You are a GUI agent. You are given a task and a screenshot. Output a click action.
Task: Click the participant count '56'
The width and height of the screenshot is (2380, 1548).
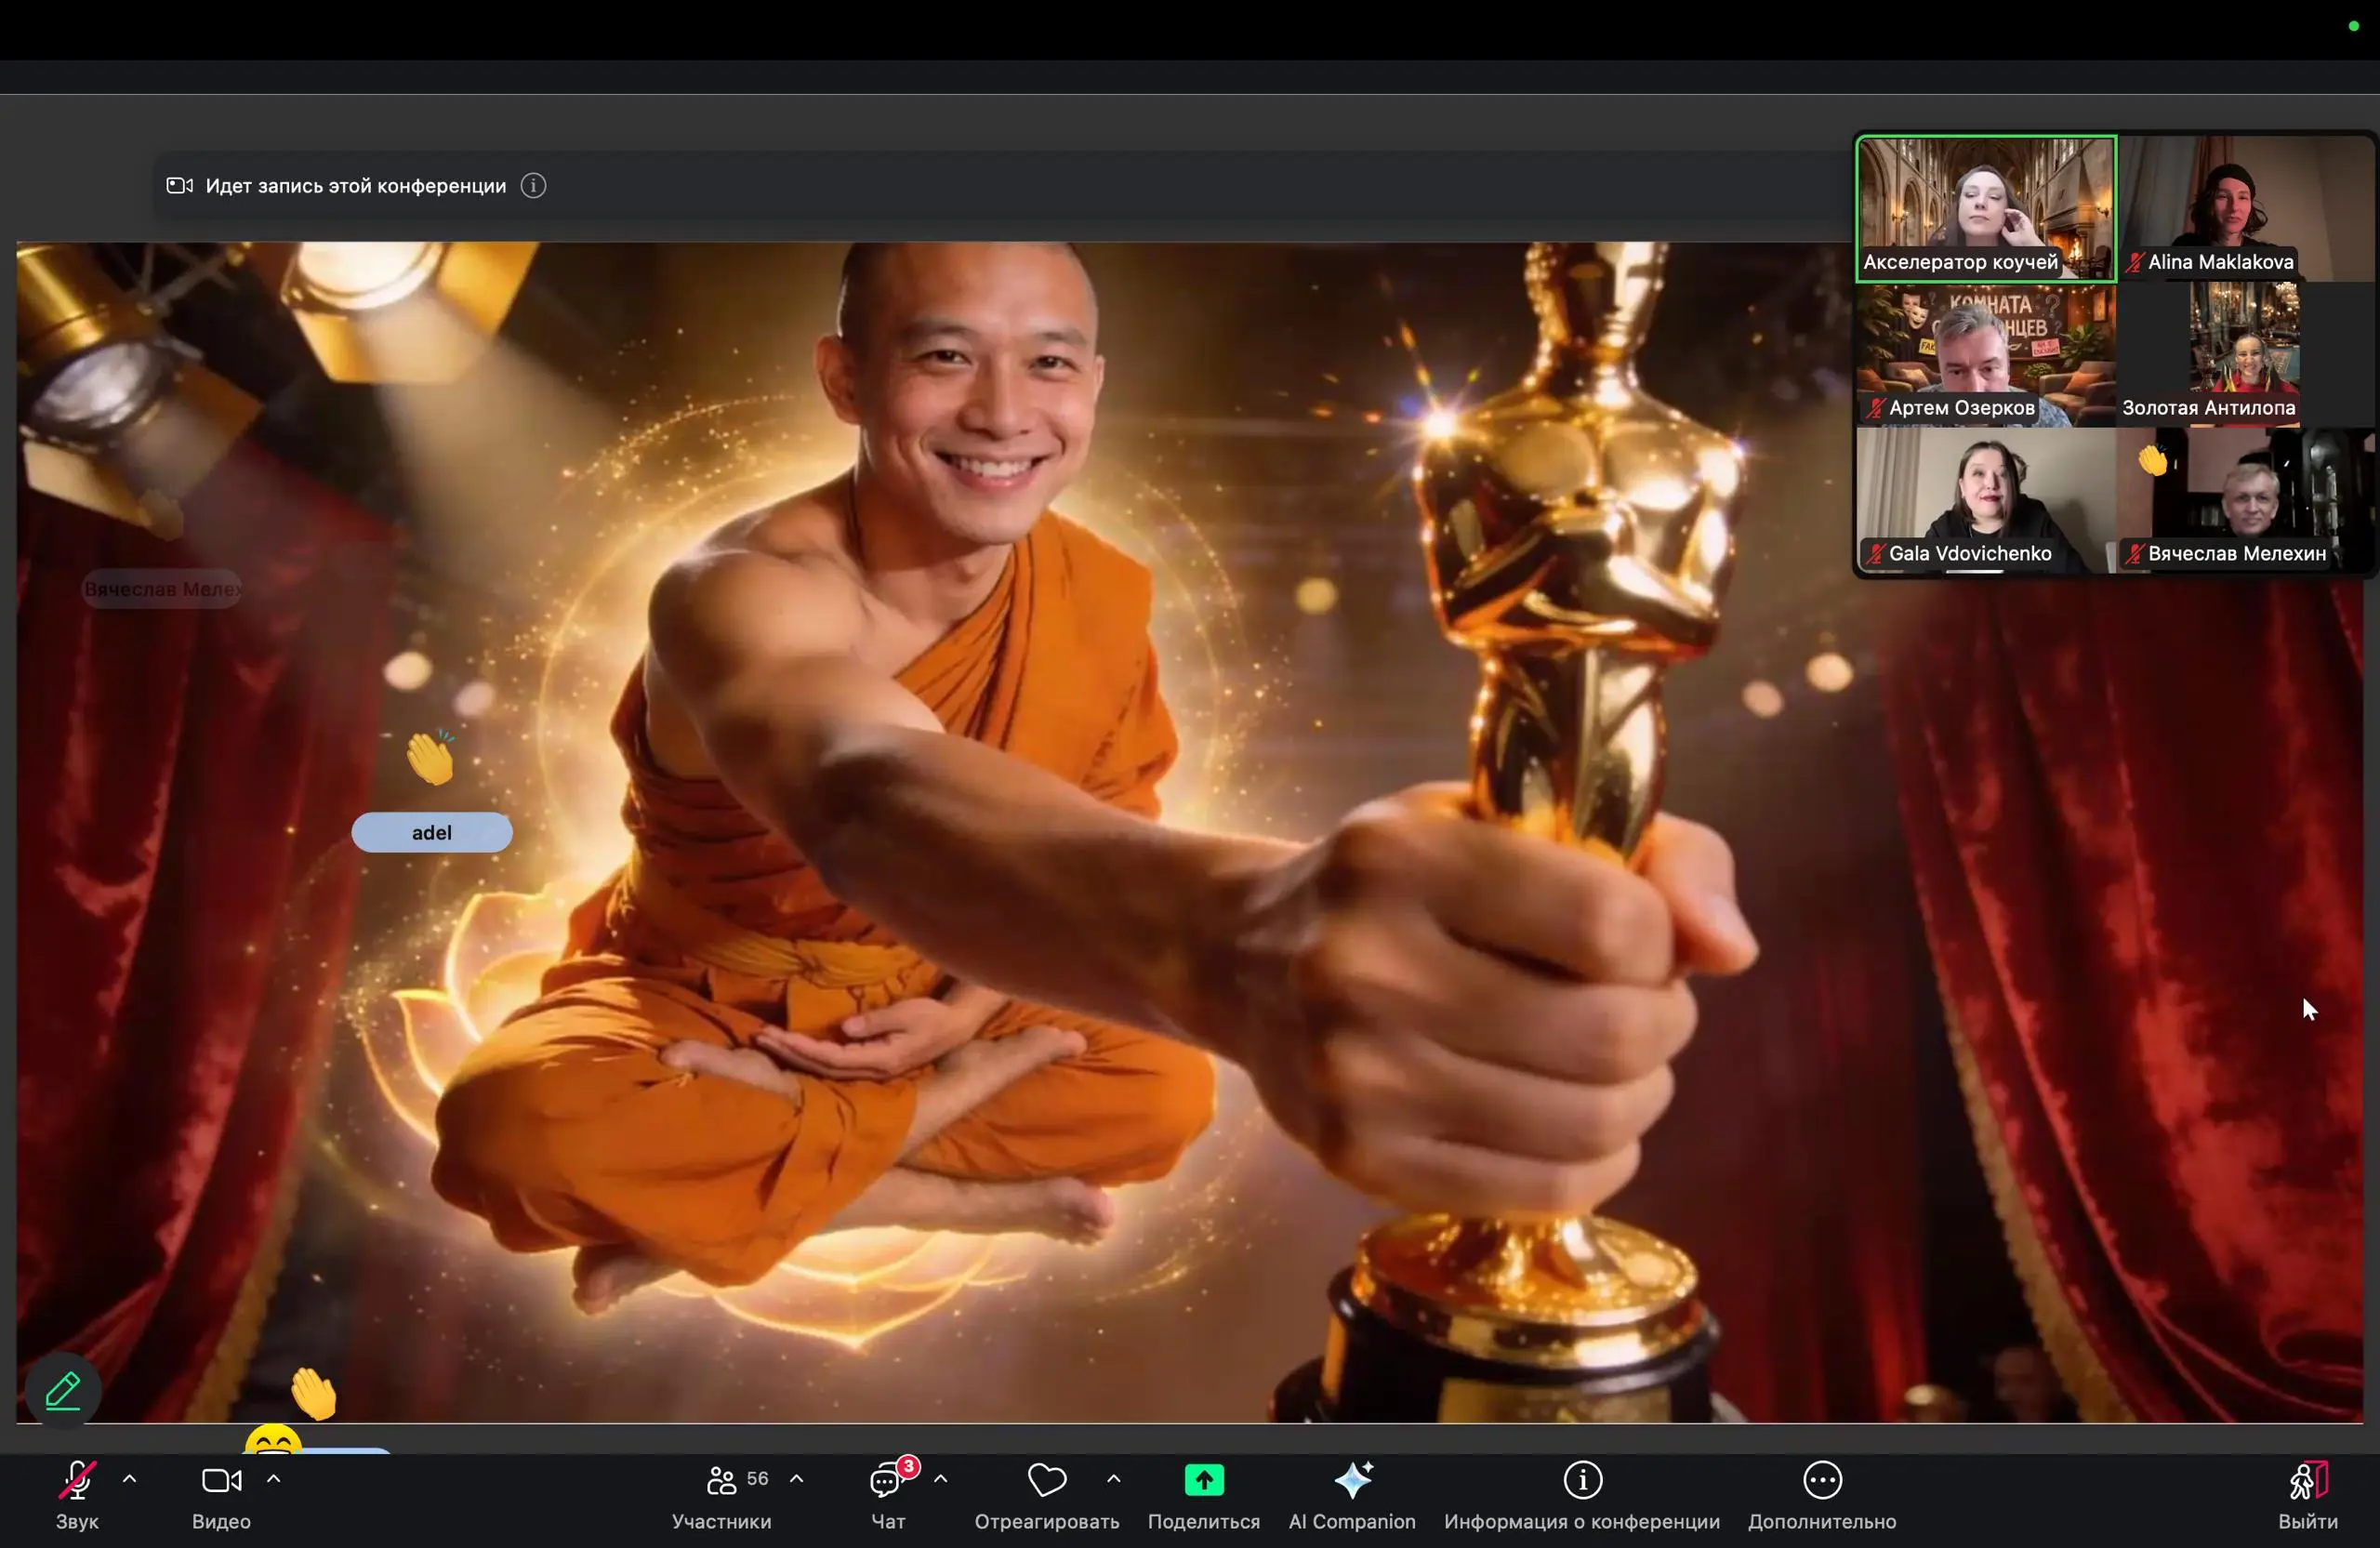click(758, 1479)
